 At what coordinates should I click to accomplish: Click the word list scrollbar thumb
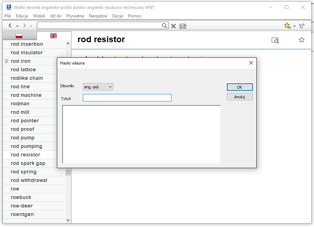pos(68,172)
